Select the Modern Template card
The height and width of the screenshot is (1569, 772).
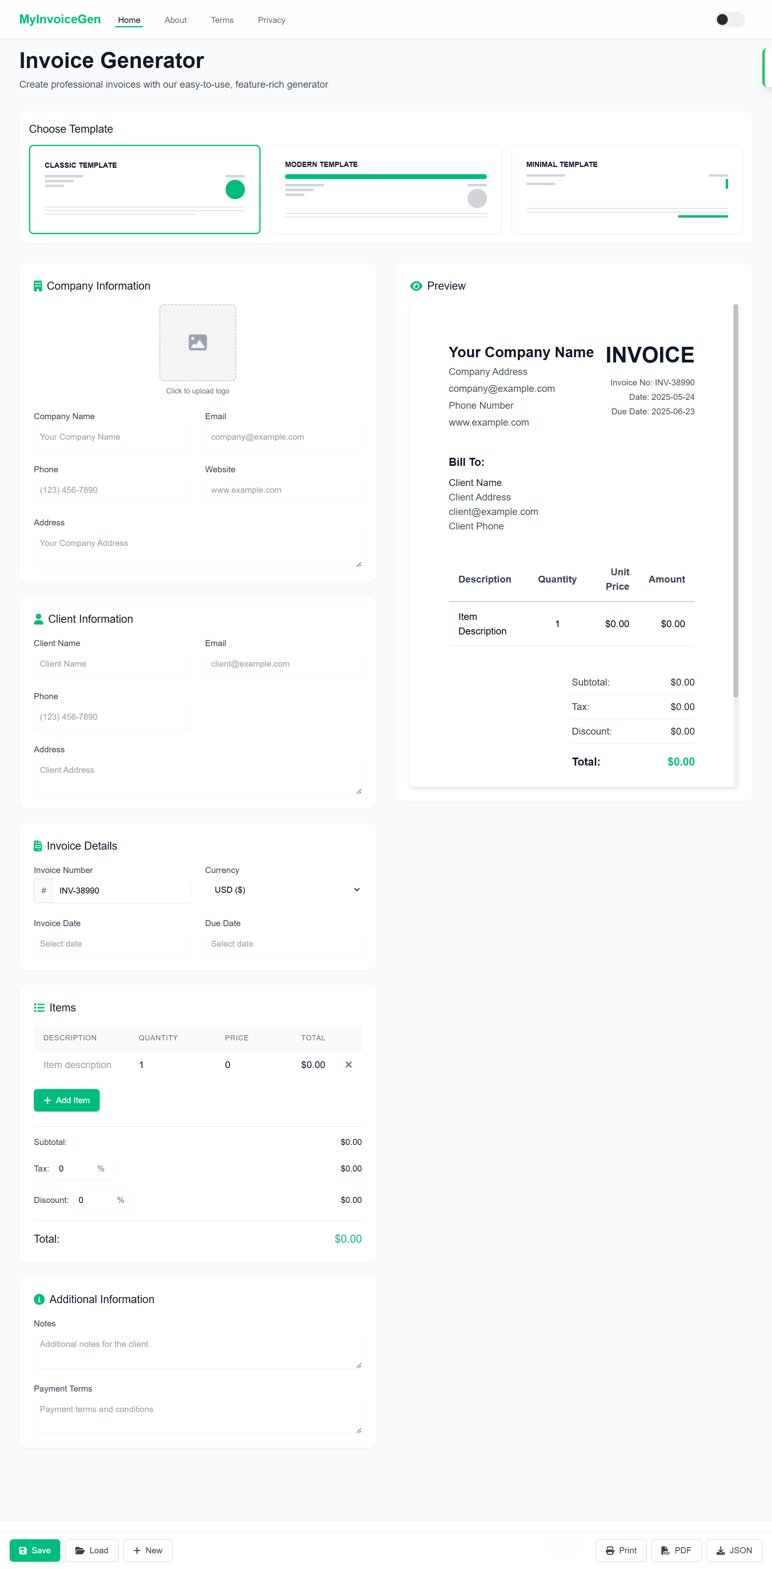pyautogui.click(x=385, y=189)
